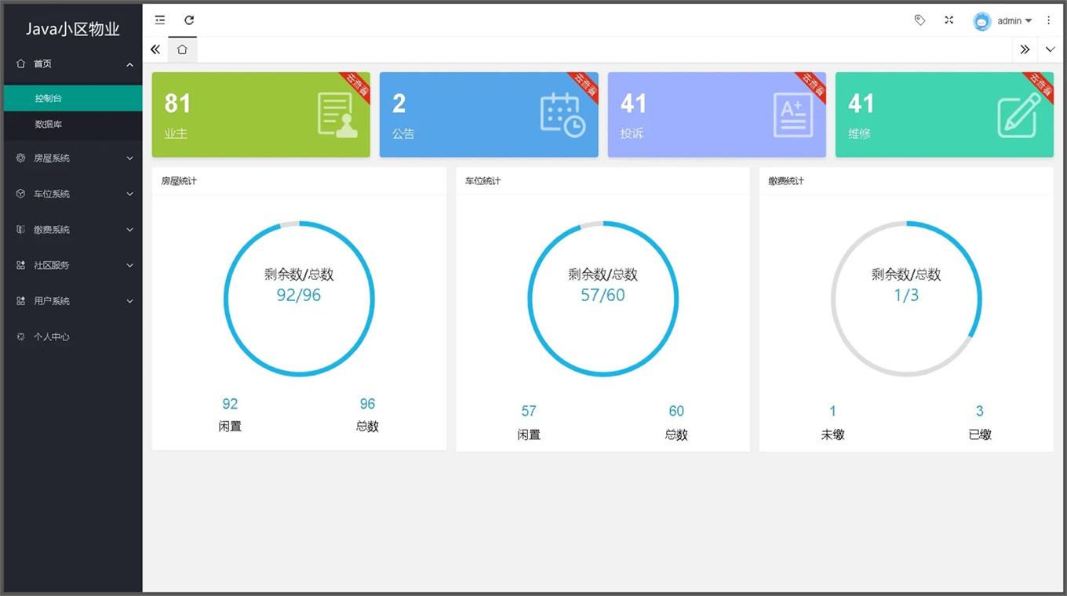The width and height of the screenshot is (1067, 596).
Task: Open the 投诉 statistics card
Action: point(716,114)
